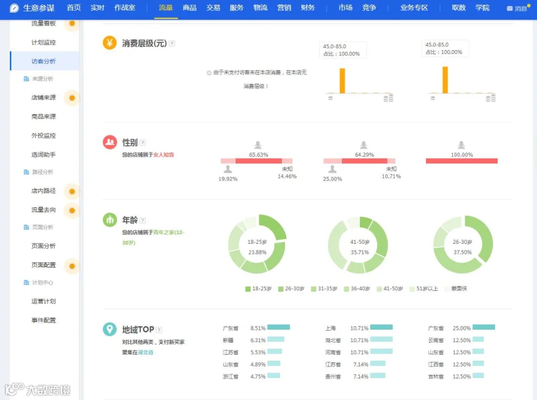Open the 作战室 top menu
This screenshot has width=537, height=400.
point(125,8)
